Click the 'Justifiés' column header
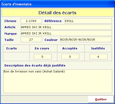 [98, 48]
